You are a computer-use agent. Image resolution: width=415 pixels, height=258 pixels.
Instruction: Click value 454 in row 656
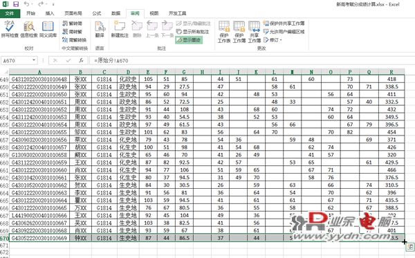(x=391, y=132)
